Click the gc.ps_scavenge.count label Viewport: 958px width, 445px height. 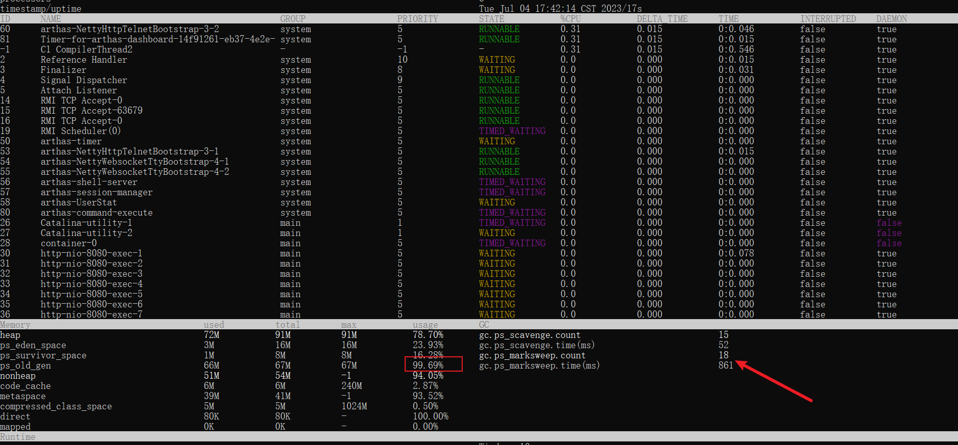click(x=529, y=335)
